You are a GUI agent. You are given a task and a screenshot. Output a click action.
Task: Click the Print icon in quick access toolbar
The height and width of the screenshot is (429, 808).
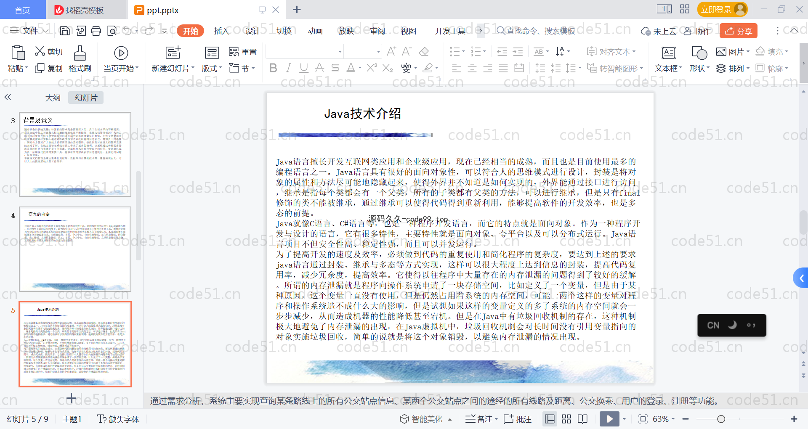point(96,31)
